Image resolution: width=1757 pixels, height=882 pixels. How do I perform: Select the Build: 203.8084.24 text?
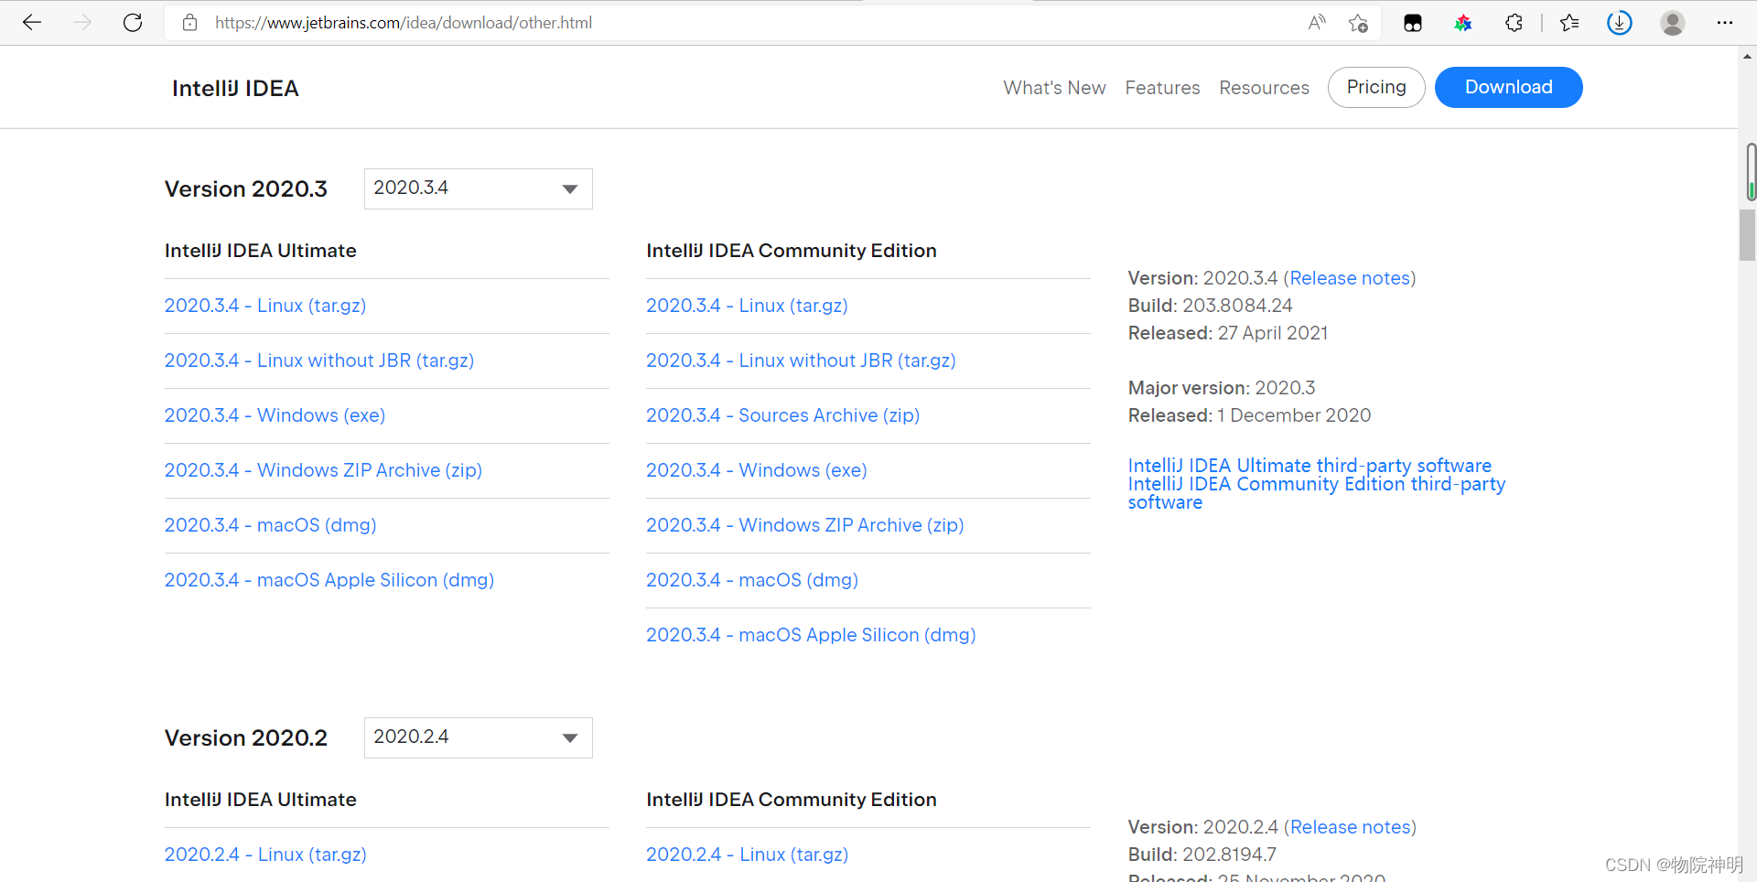(x=1210, y=306)
